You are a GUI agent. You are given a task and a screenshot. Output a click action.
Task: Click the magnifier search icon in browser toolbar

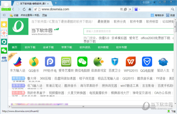pyautogui.click(x=173, y=9)
